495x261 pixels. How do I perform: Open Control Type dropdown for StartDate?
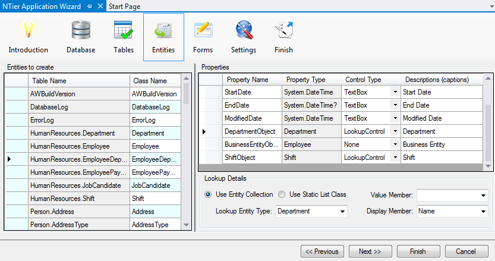(395, 92)
